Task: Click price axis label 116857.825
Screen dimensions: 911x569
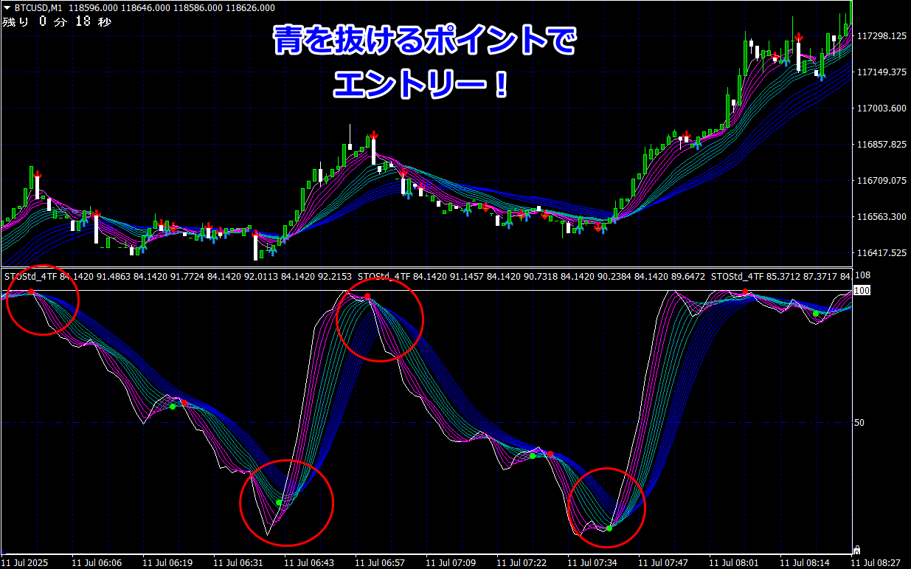Action: [x=881, y=145]
